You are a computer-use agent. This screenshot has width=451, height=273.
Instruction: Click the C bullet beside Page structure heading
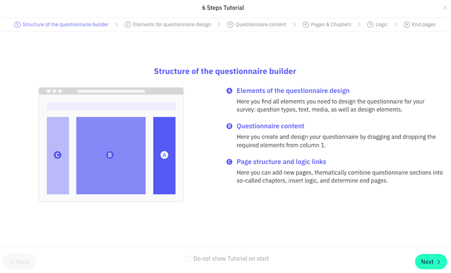click(229, 162)
